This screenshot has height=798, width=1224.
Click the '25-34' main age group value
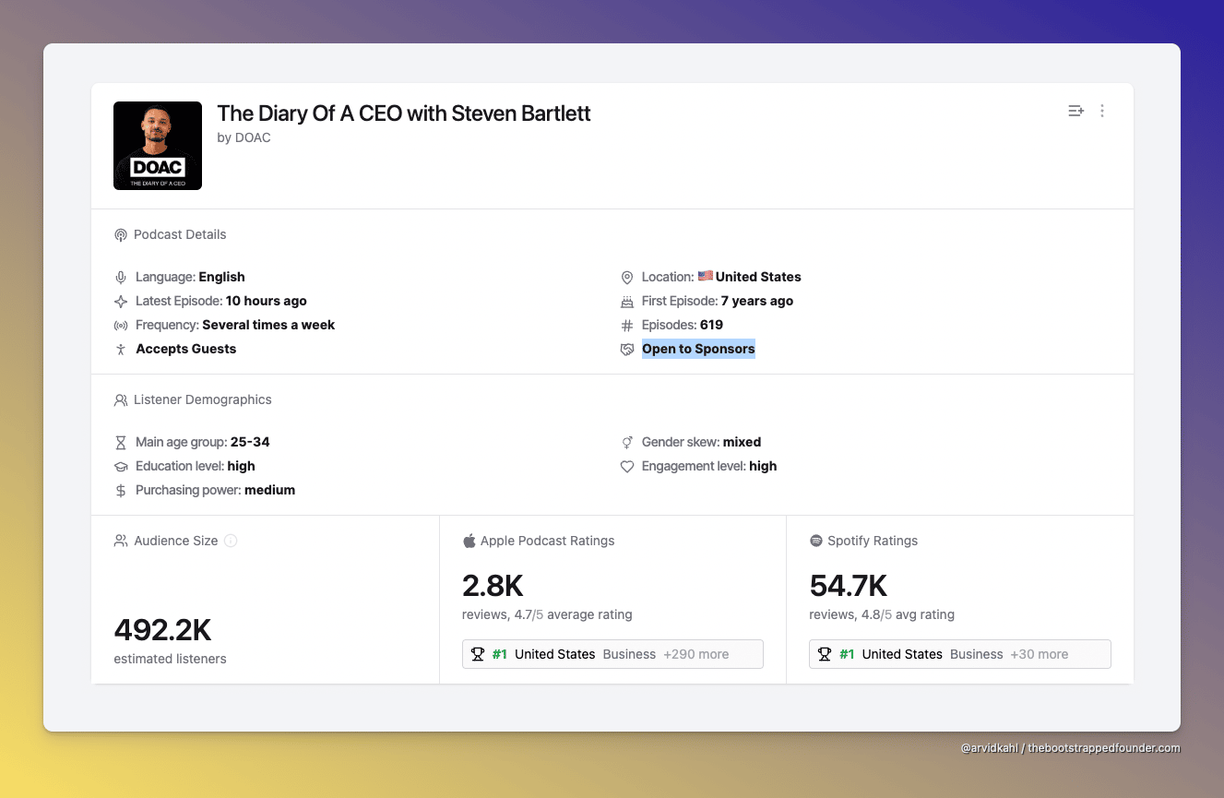[x=250, y=442]
